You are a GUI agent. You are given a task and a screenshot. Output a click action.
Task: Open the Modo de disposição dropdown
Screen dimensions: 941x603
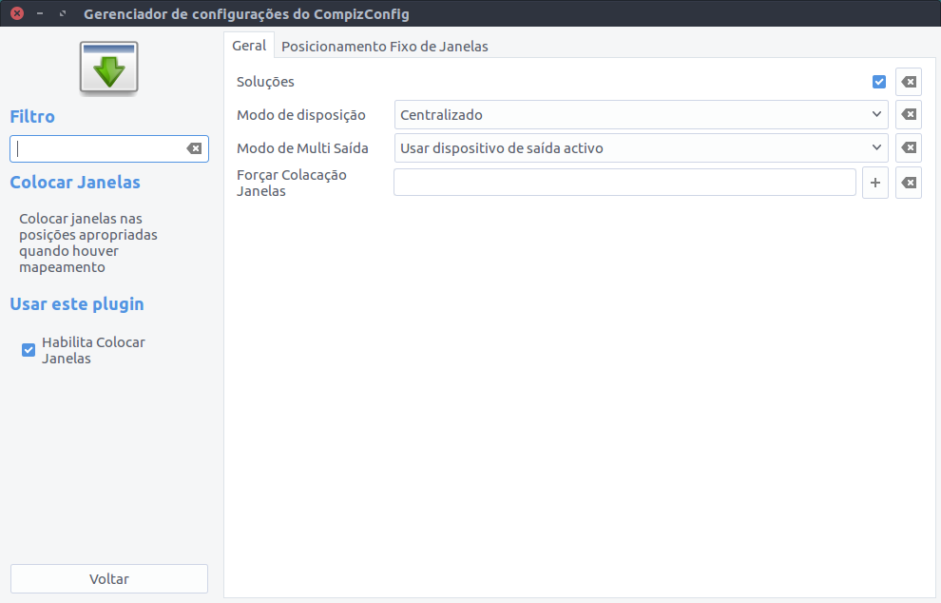pyautogui.click(x=641, y=115)
